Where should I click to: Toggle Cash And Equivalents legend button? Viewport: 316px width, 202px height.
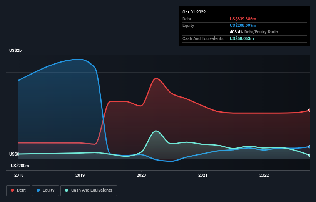[x=89, y=190]
